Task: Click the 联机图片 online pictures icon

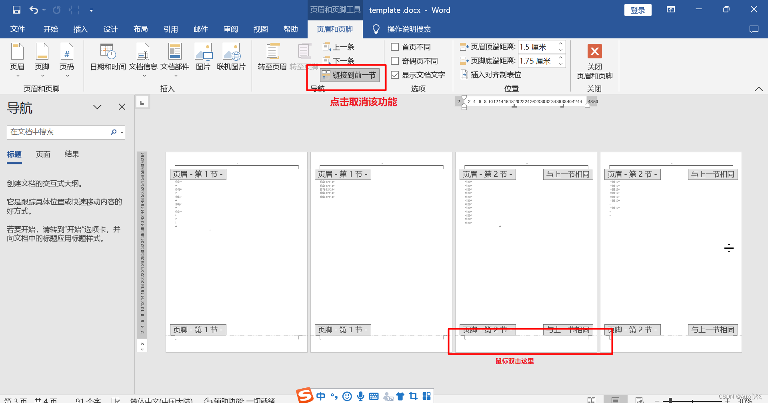Action: (231, 57)
